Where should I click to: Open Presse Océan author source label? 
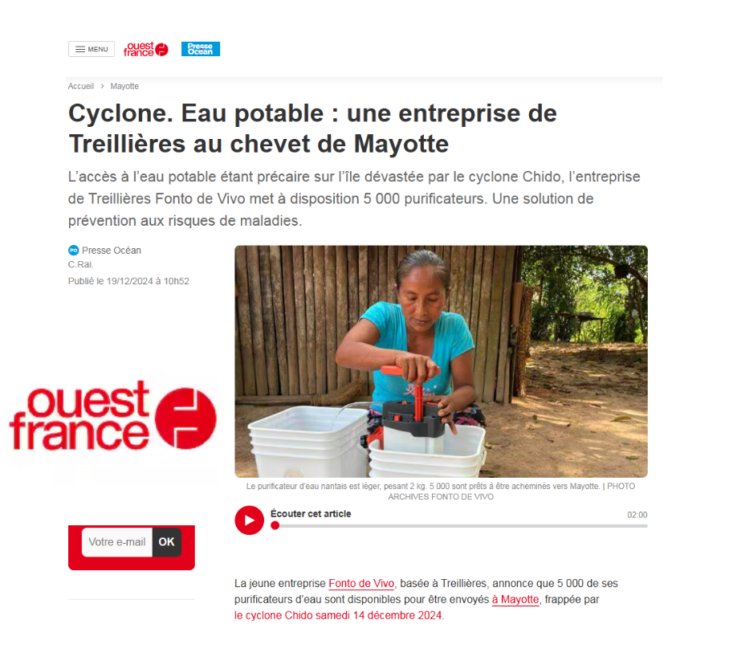point(112,250)
